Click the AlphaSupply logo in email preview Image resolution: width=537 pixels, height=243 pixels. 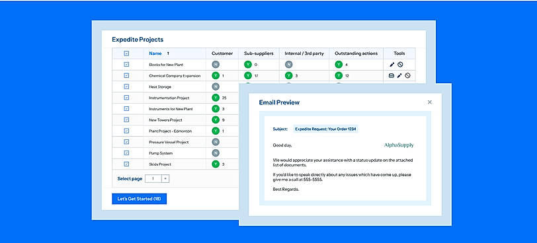point(399,145)
